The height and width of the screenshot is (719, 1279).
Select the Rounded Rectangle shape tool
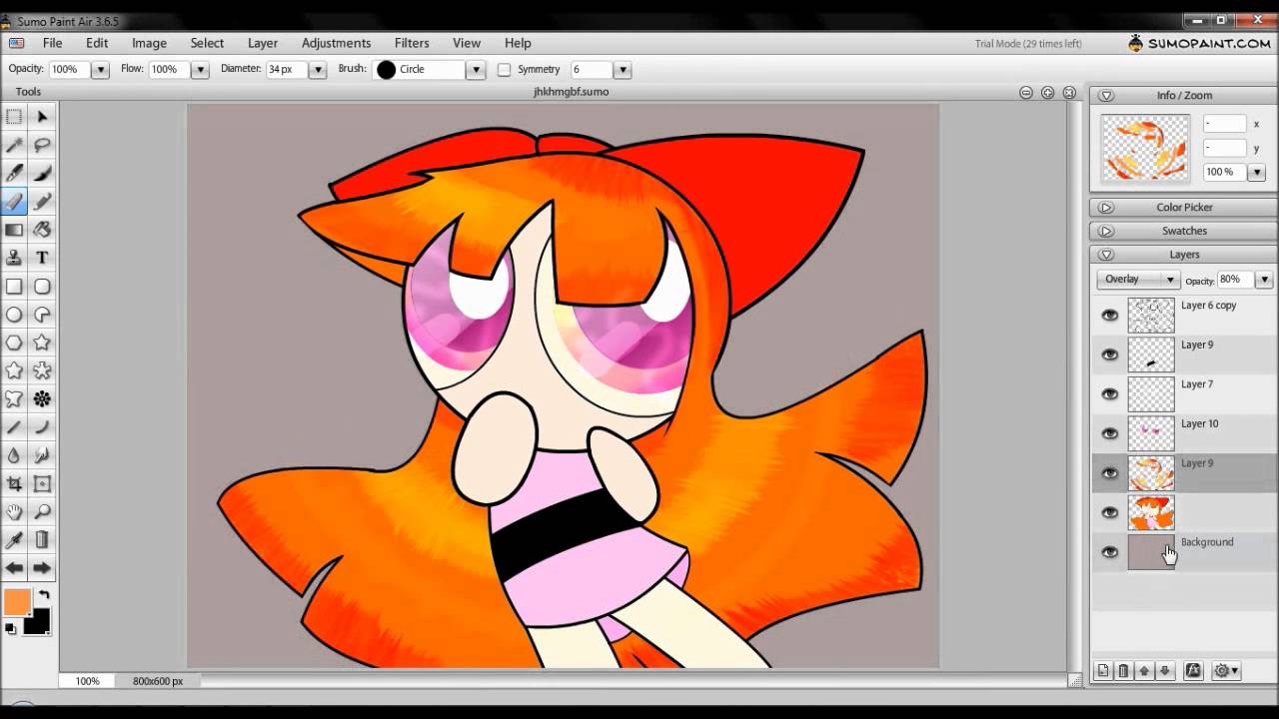[42, 287]
